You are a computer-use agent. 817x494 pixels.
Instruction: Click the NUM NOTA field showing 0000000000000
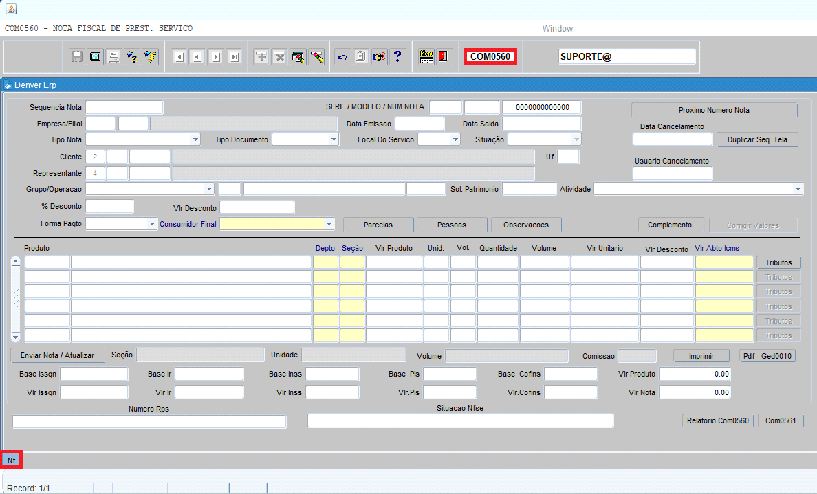pos(541,107)
